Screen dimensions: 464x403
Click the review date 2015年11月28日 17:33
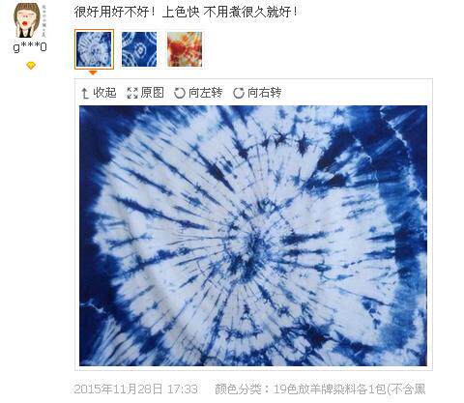135,389
